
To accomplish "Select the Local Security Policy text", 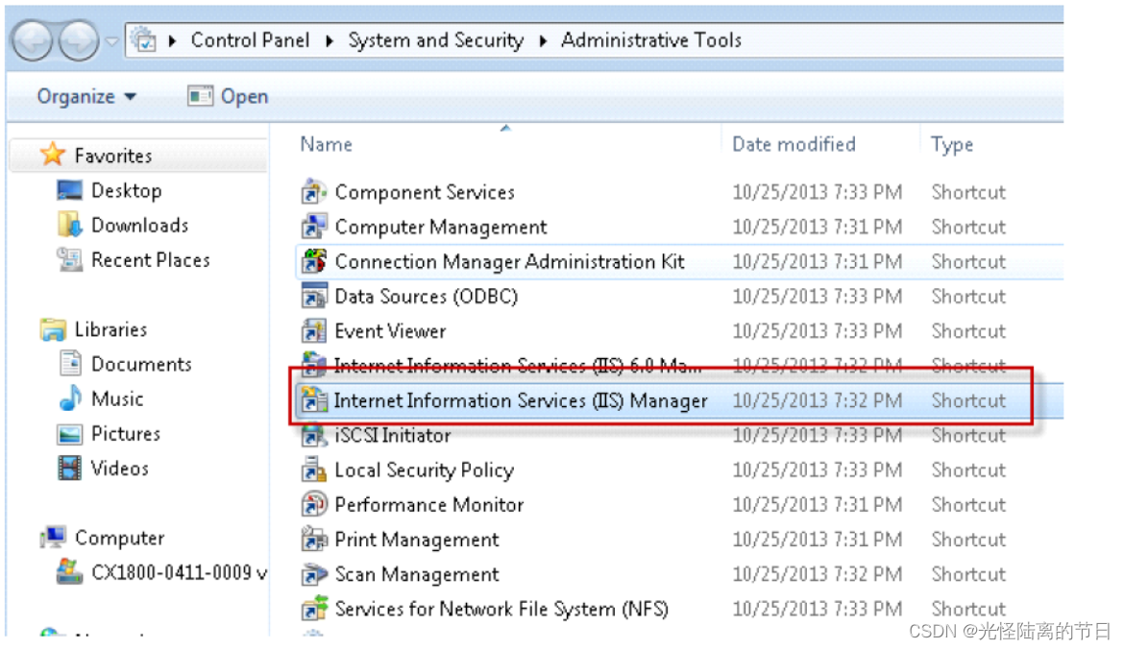I will 425,469.
